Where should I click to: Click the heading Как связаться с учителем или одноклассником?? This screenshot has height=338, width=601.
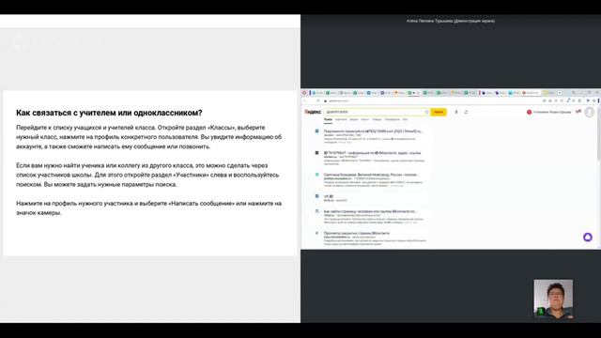[109, 113]
